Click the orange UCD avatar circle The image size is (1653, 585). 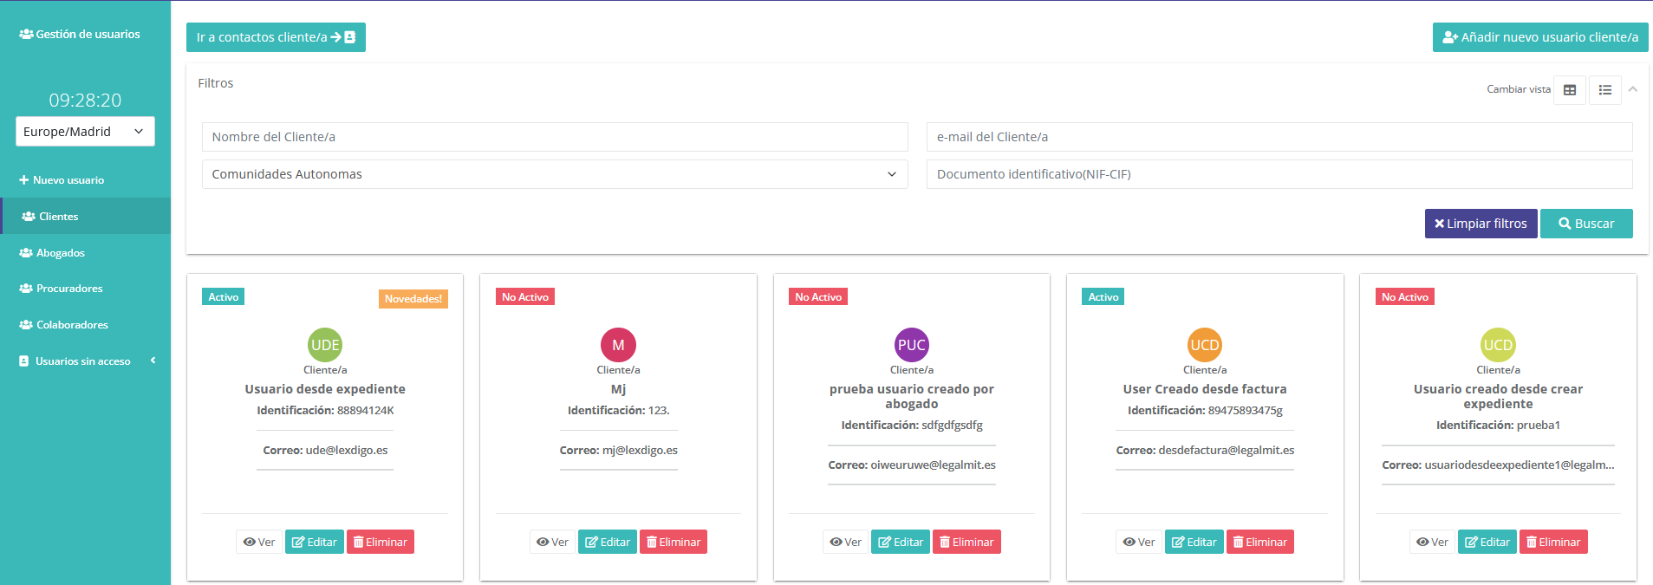(1204, 345)
